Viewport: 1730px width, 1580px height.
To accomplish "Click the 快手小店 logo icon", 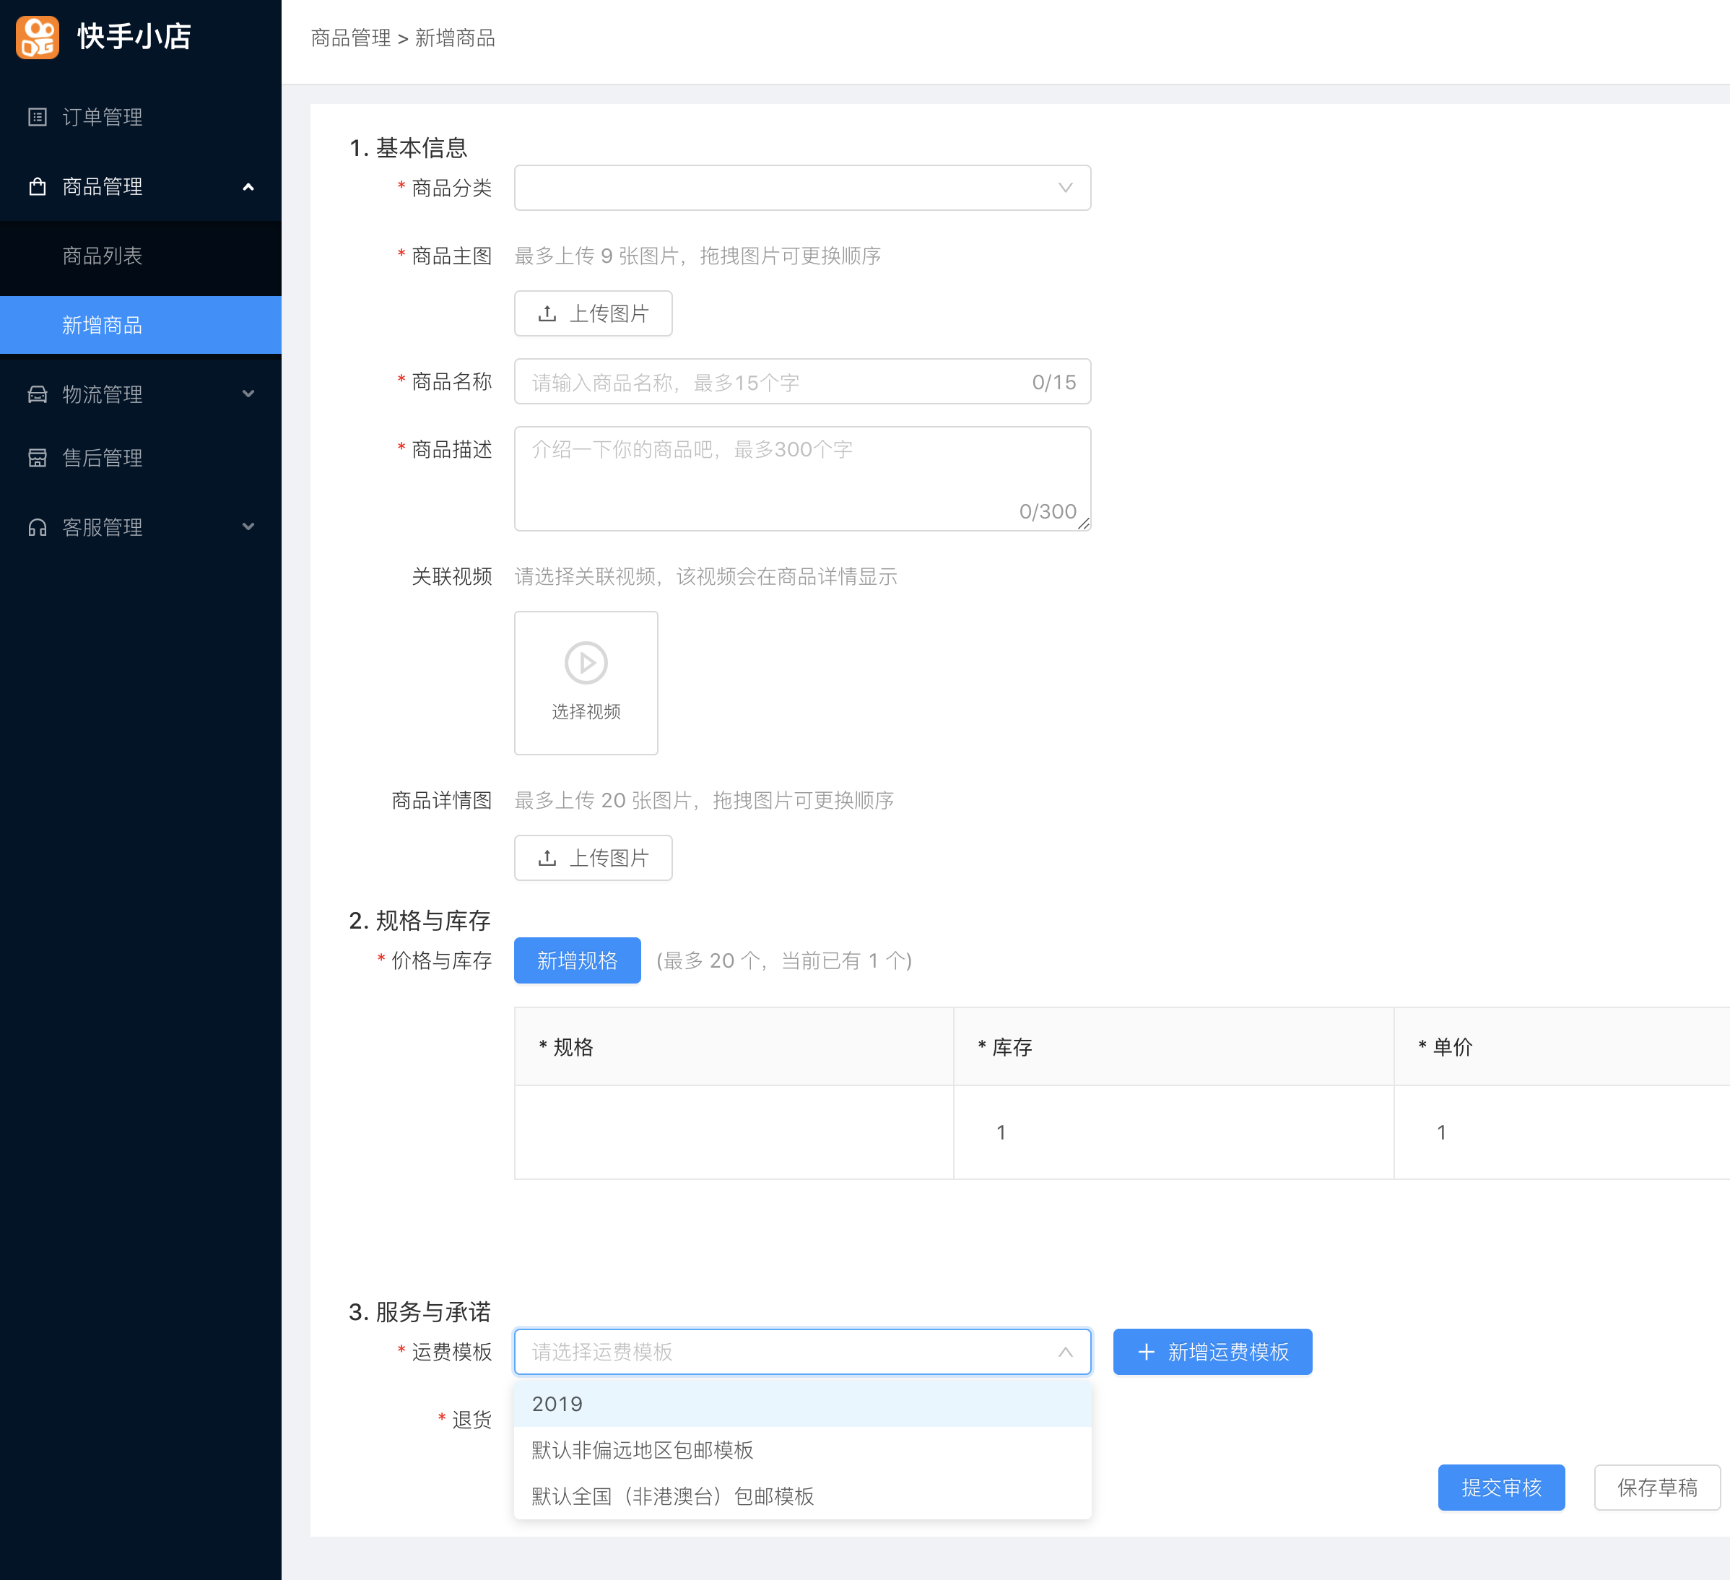I will coord(36,38).
